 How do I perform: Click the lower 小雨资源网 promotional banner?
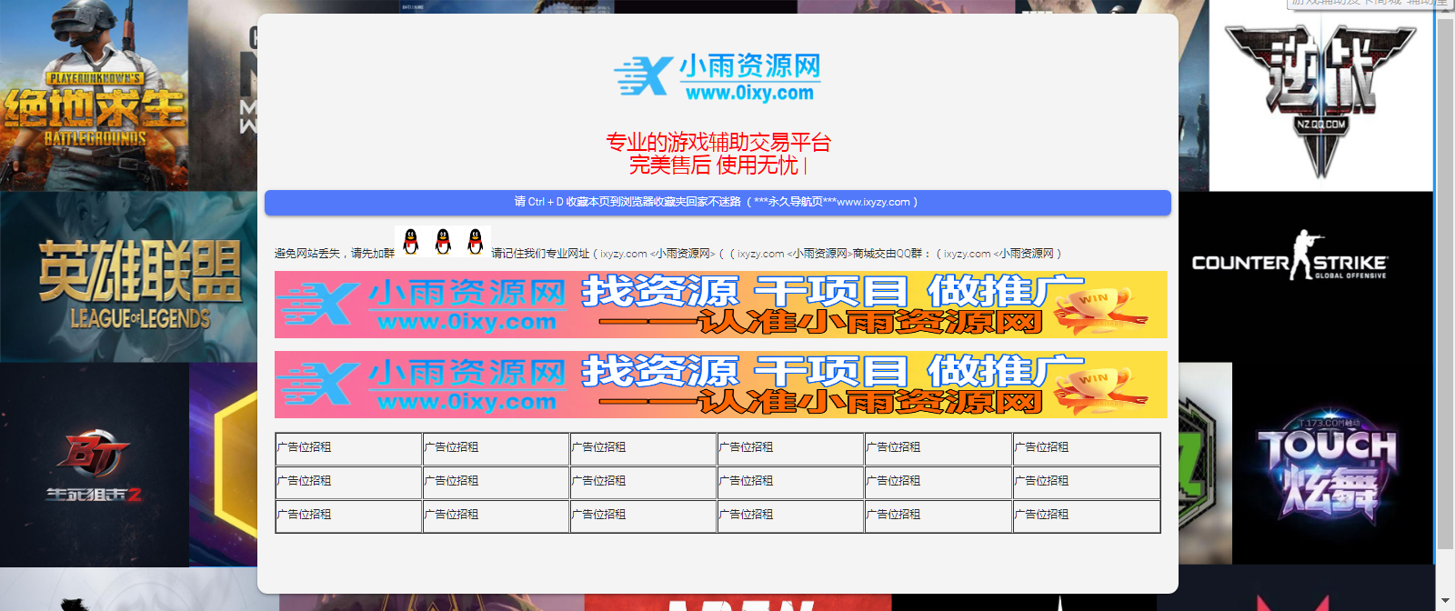(x=720, y=385)
